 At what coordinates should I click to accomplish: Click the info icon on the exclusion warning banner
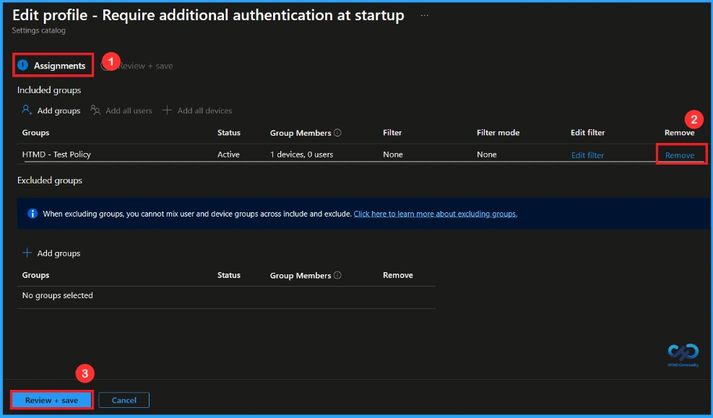pyautogui.click(x=31, y=213)
